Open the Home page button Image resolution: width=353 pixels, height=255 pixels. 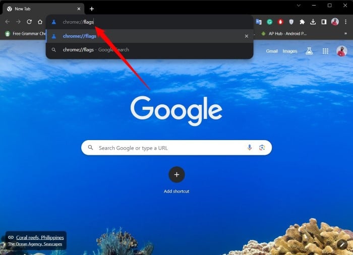[x=40, y=22]
